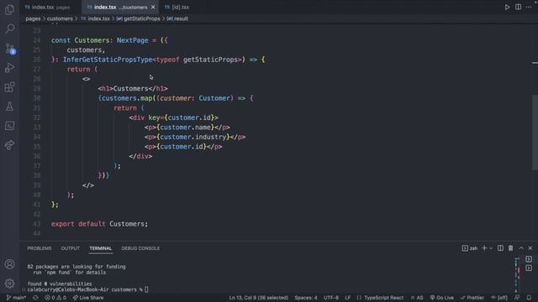Click the terminal prompt input line
Image resolution: width=538 pixels, height=302 pixels.
click(87, 289)
